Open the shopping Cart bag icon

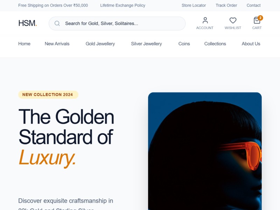click(x=257, y=20)
